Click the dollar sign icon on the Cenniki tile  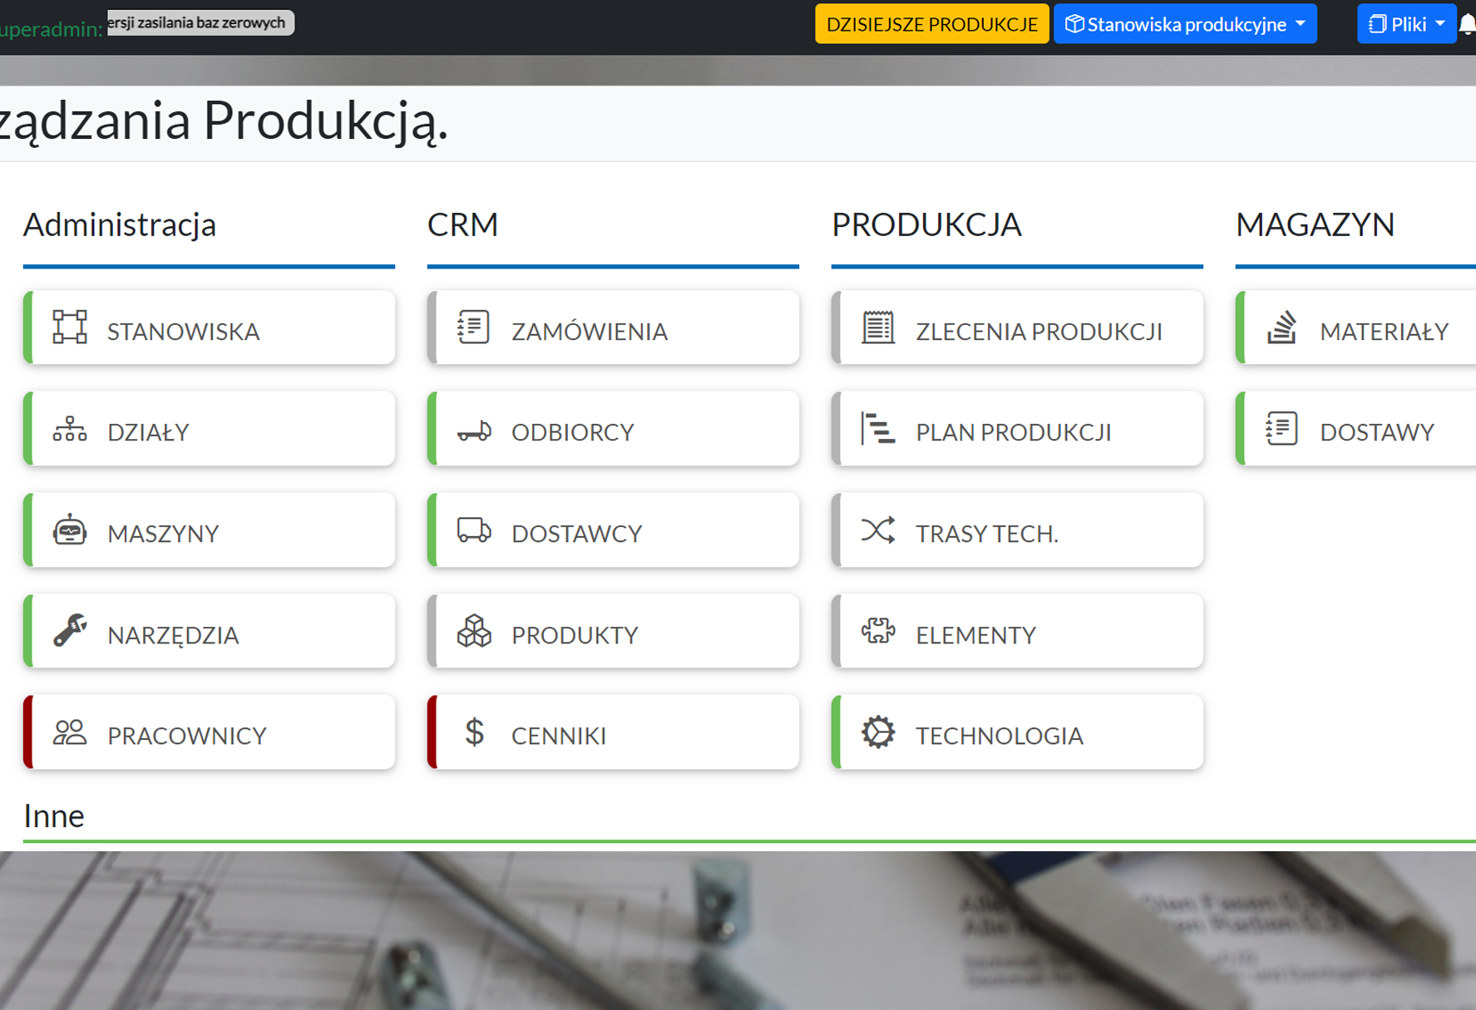click(x=474, y=732)
